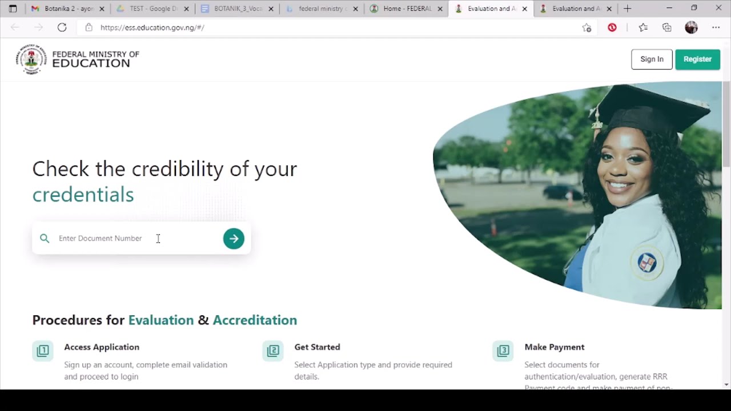This screenshot has width=731, height=411.
Task: Close the last Evaluation tab
Action: coord(609,9)
